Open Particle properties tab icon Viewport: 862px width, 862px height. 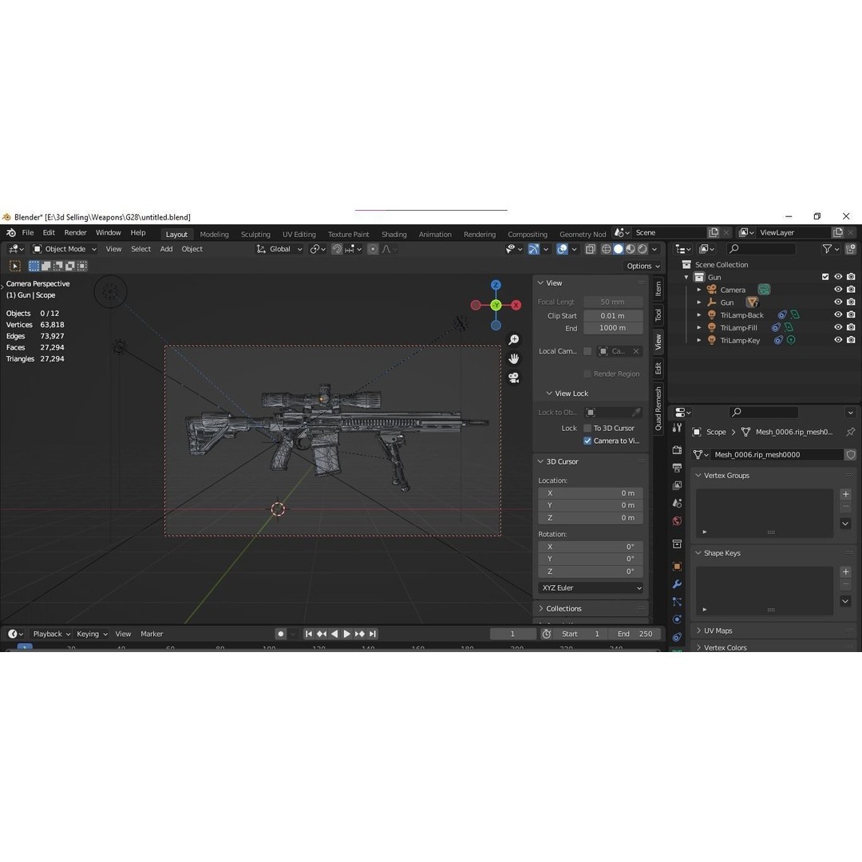pos(678,602)
